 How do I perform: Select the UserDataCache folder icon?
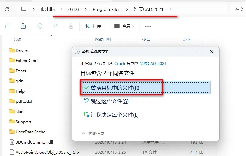pyautogui.click(x=12, y=132)
